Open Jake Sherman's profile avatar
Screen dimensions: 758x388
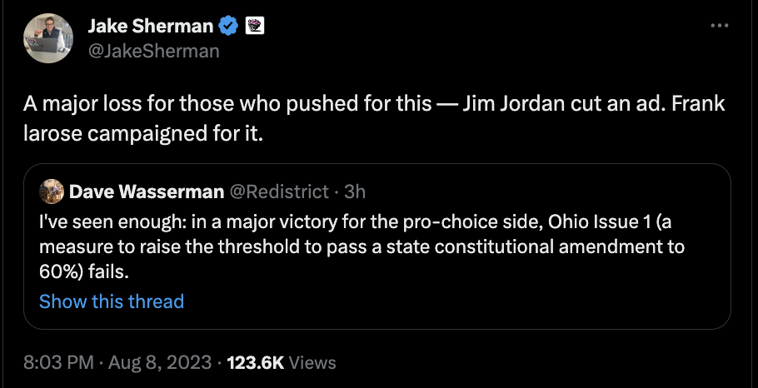click(48, 37)
